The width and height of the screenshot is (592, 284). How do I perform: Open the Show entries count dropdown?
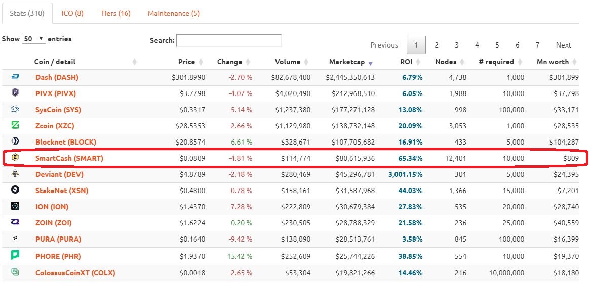click(34, 39)
